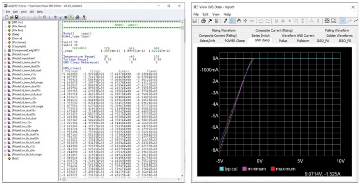Select the hand pan tool in viewer toolbar
This screenshot has width=361, height=185.
(x=239, y=21)
